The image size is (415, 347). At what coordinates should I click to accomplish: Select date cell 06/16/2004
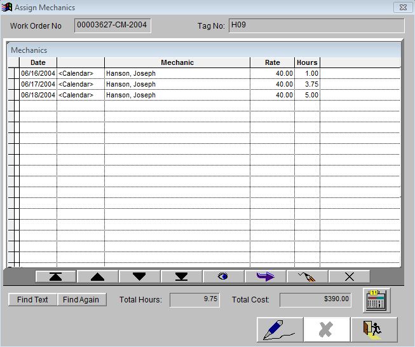[38, 73]
